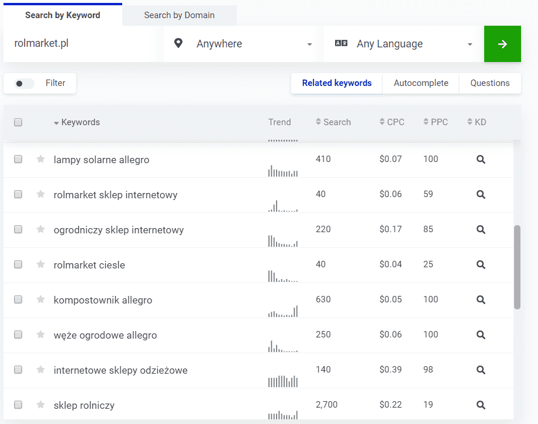Click the green arrow search button
Viewport: 538px width, 424px height.
coord(502,44)
